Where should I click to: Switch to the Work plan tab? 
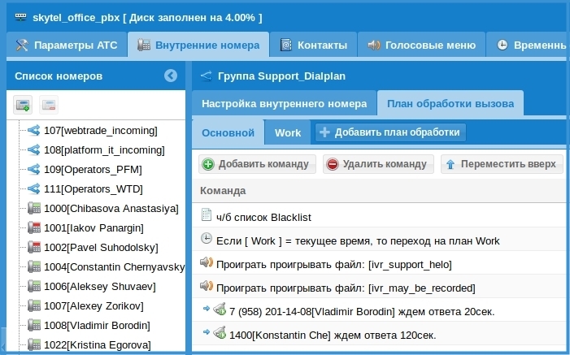point(288,132)
